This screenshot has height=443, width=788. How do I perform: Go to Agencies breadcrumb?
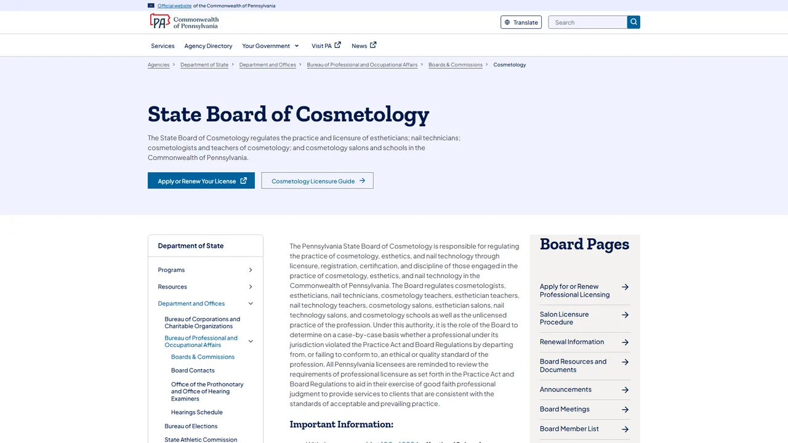click(x=158, y=65)
